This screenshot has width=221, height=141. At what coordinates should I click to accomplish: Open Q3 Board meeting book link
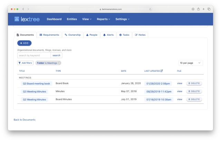tap(37, 83)
